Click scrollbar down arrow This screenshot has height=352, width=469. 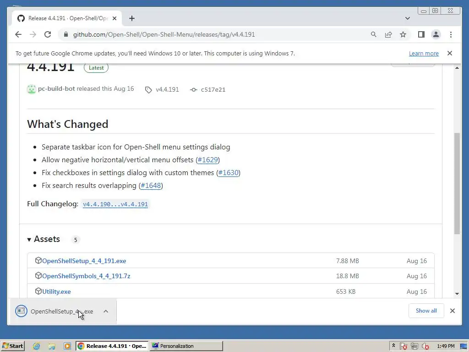pyautogui.click(x=457, y=294)
